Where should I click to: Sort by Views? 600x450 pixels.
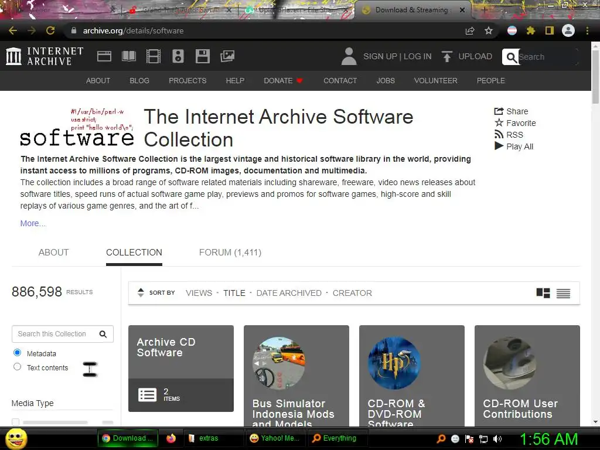[x=199, y=293]
